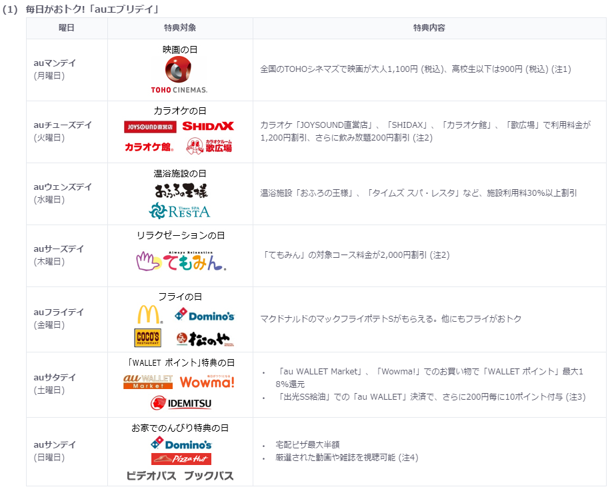Click the ブックパス logo text
608x487 pixels.
point(209,476)
